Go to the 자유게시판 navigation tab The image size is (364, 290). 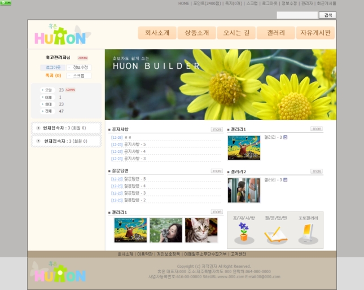tap(315, 33)
